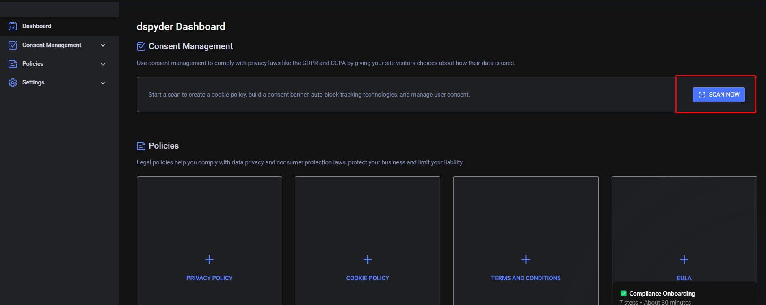The height and width of the screenshot is (305, 766).
Task: Click the Settings gear icon in sidebar
Action: (13, 82)
